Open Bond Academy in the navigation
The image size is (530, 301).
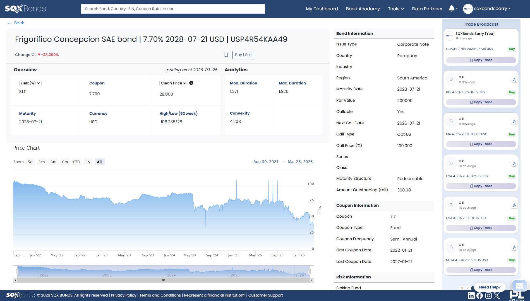pyautogui.click(x=363, y=9)
